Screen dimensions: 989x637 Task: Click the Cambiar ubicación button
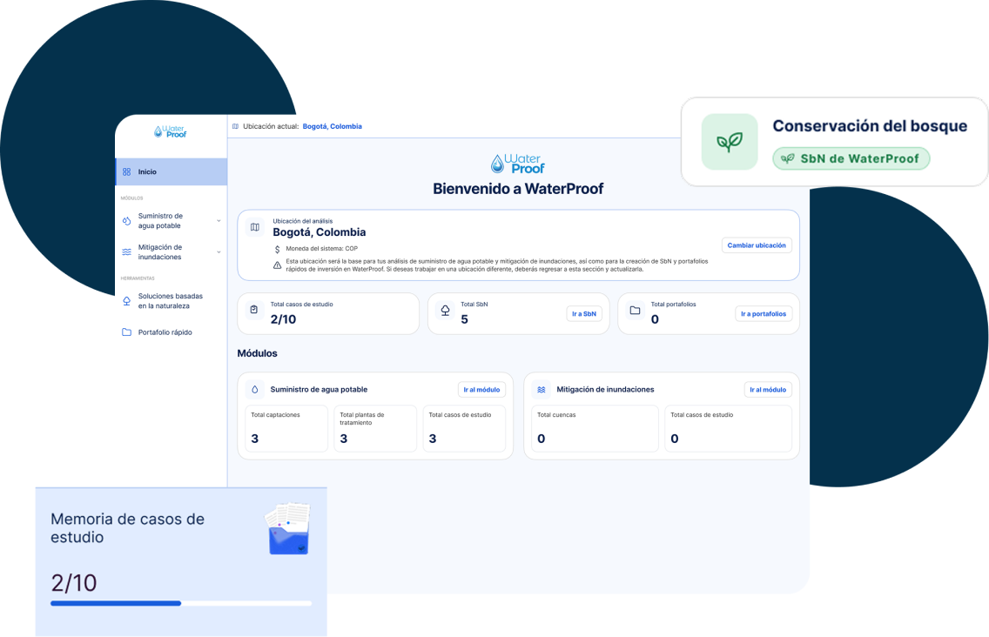click(757, 245)
